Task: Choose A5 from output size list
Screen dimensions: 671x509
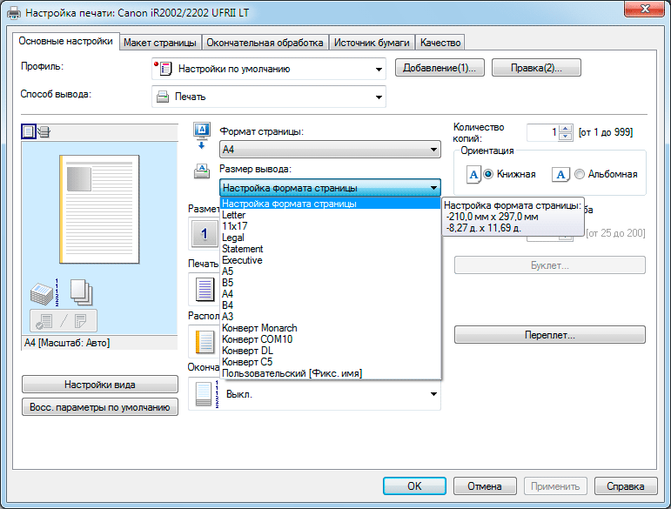Action: pos(331,271)
